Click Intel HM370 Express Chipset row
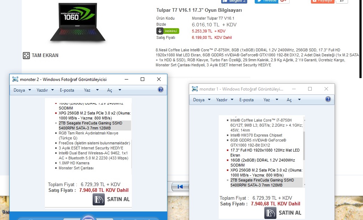 (x=255, y=135)
